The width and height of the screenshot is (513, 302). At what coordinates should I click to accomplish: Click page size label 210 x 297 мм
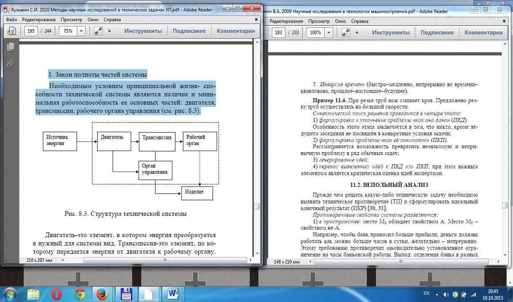(x=39, y=260)
